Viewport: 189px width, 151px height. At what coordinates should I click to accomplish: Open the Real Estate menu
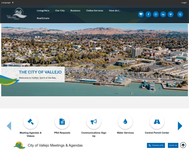pos(43,18)
